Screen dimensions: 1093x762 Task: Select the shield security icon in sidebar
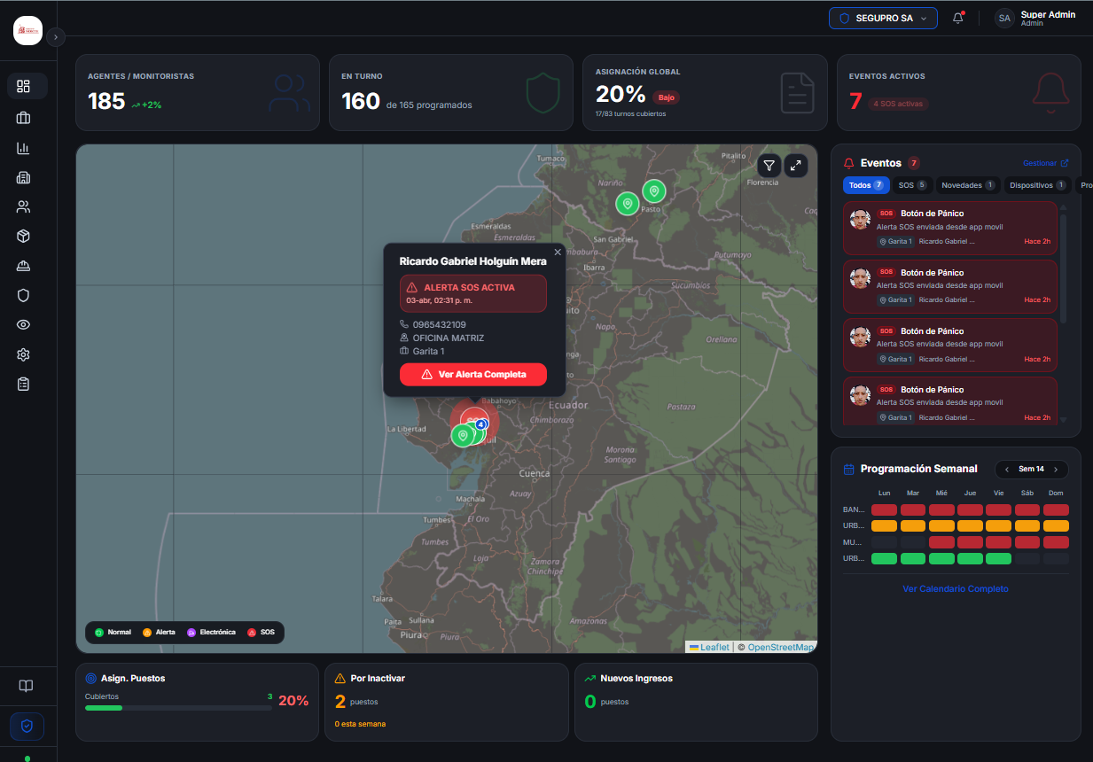pyautogui.click(x=27, y=295)
